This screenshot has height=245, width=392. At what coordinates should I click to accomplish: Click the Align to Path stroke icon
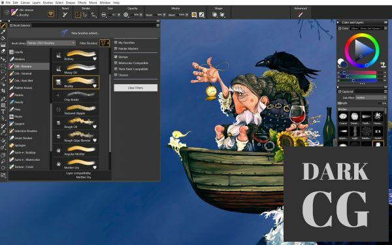(x=93, y=15)
